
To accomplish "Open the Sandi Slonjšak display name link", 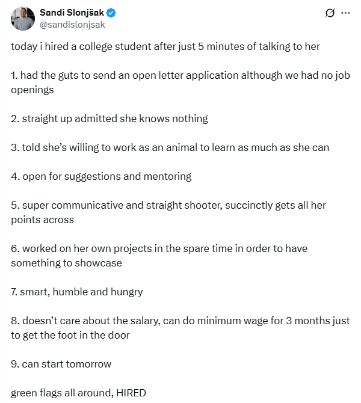I will (x=72, y=13).
